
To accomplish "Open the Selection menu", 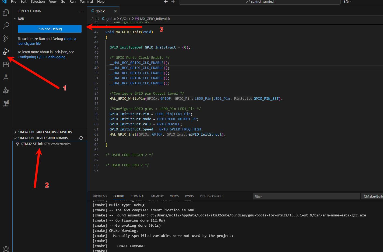I will [x=38, y=2].
